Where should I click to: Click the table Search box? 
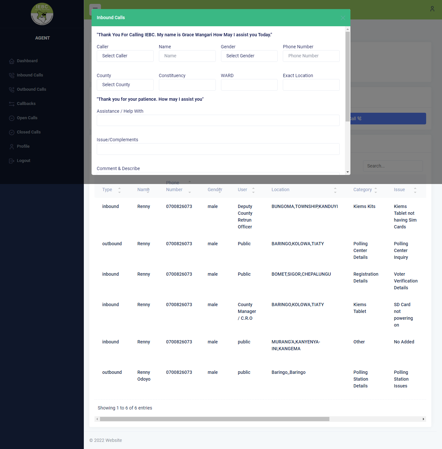[392, 166]
